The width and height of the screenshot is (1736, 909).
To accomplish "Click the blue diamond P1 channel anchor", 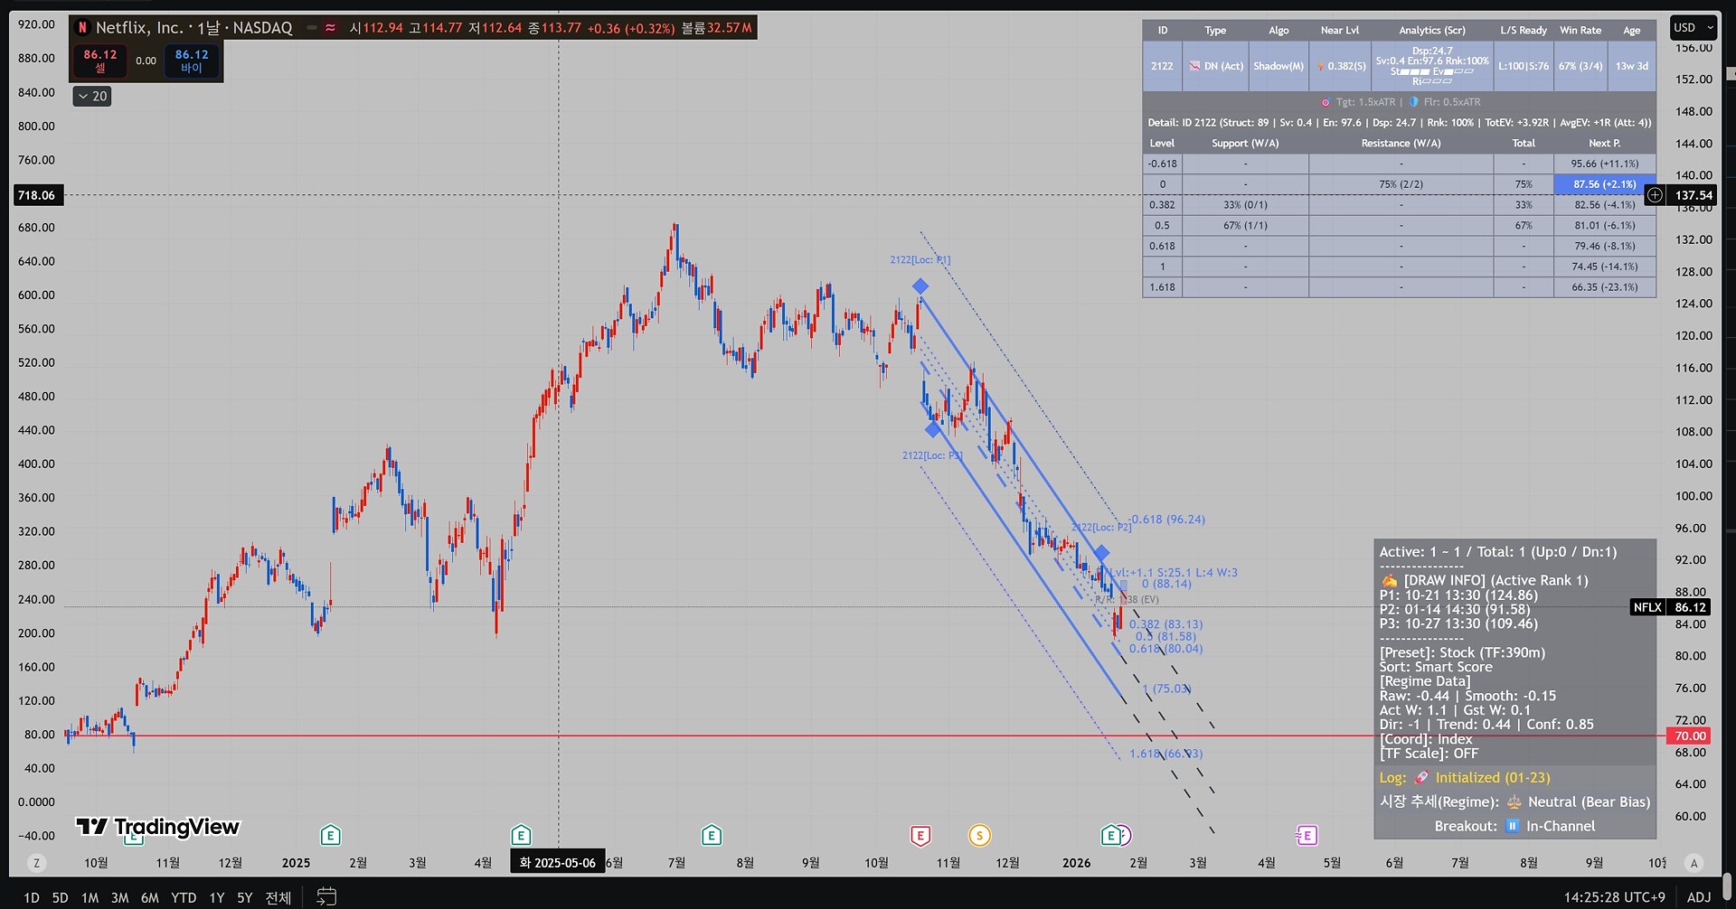I will pos(920,286).
